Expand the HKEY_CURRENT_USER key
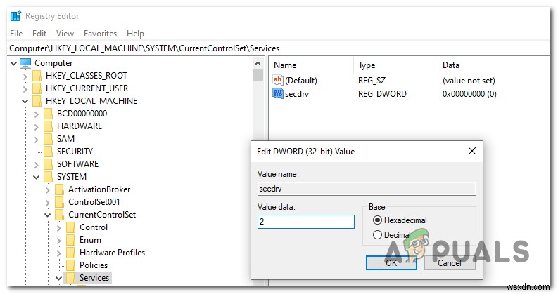Screen dimensions: 558x294 click(25, 89)
